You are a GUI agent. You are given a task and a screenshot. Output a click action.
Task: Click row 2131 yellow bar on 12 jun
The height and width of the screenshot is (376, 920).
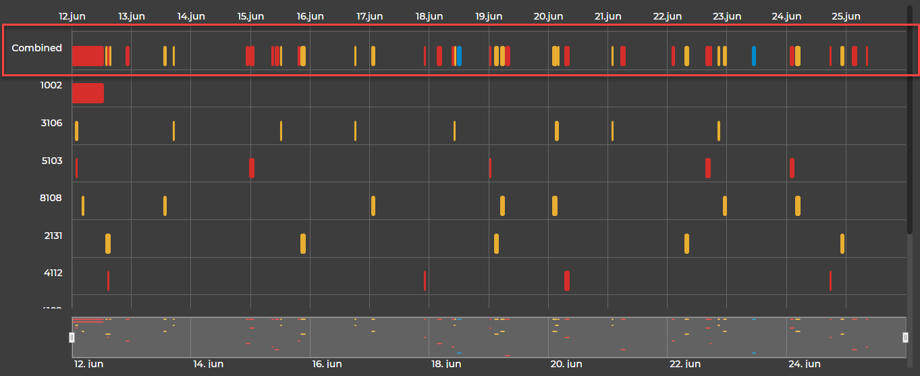[108, 243]
